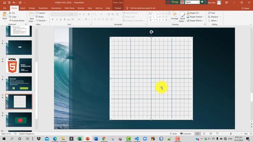Click the user account avatar

click(219, 3)
